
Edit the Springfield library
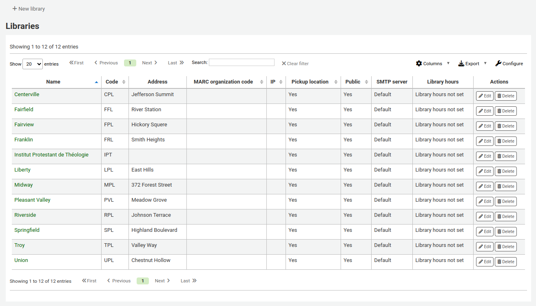coord(485,232)
